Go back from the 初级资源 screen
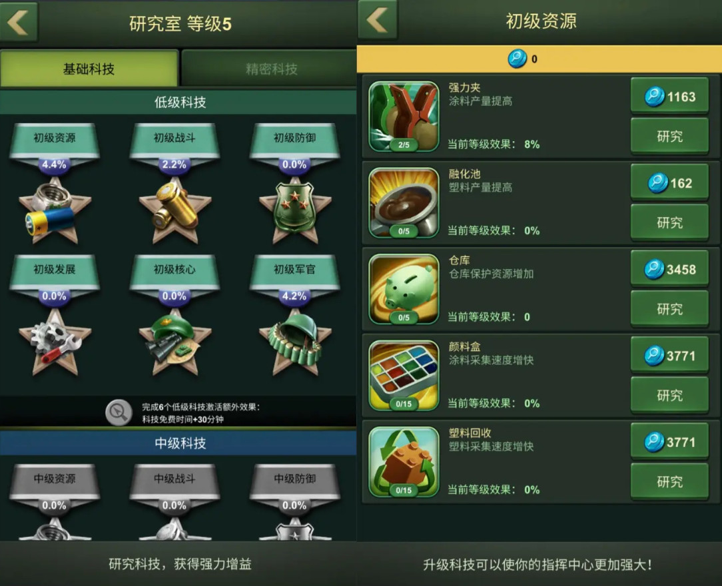 tap(378, 20)
